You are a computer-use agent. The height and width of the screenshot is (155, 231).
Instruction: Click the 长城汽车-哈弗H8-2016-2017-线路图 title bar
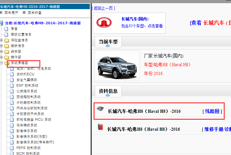tap(45, 7)
